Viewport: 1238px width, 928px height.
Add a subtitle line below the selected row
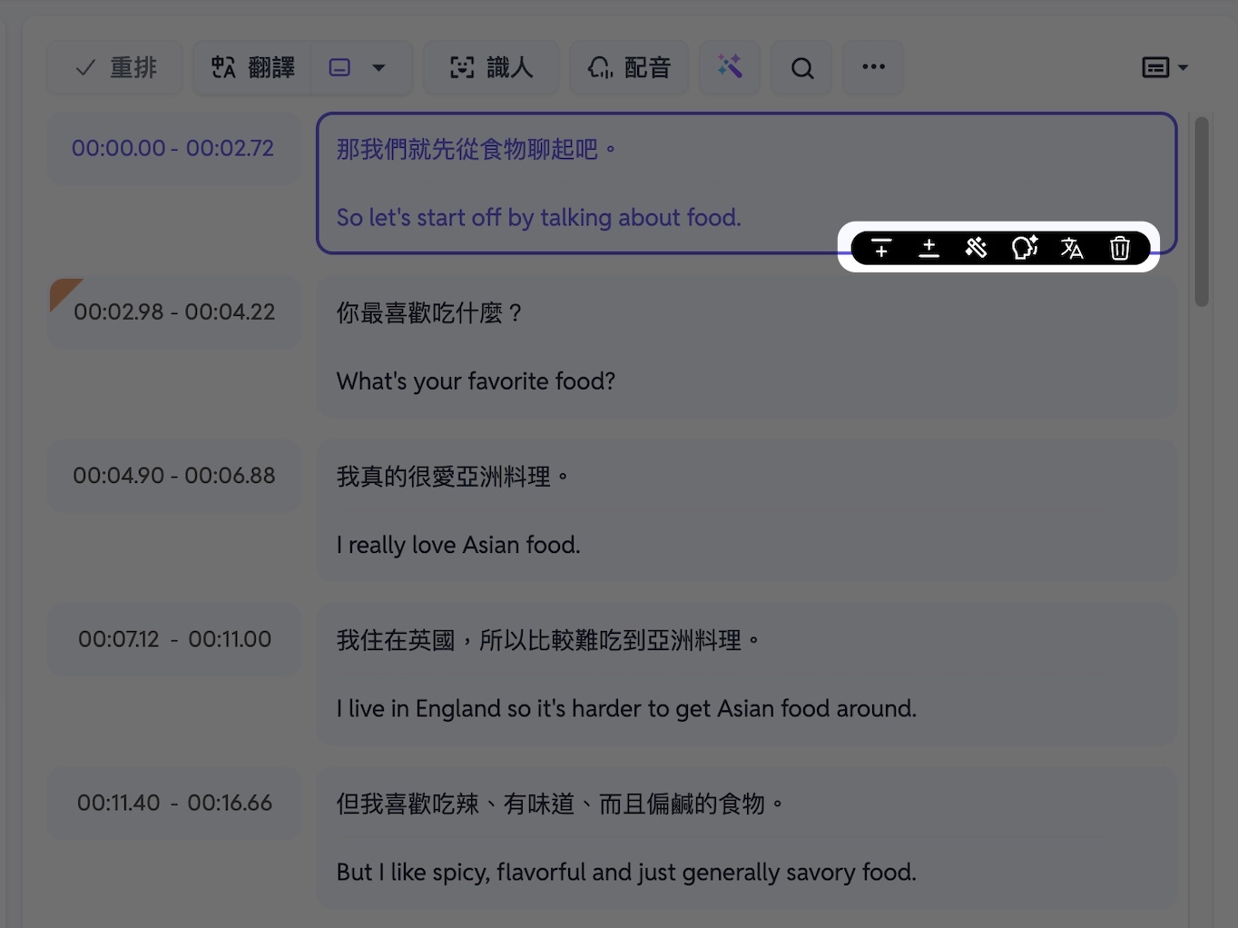[928, 248]
